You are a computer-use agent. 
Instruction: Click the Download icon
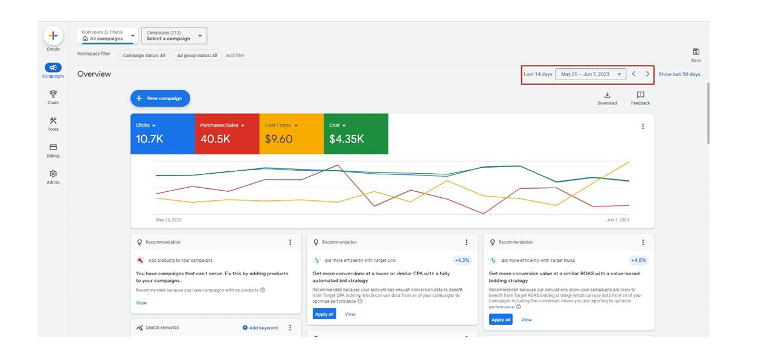click(607, 95)
